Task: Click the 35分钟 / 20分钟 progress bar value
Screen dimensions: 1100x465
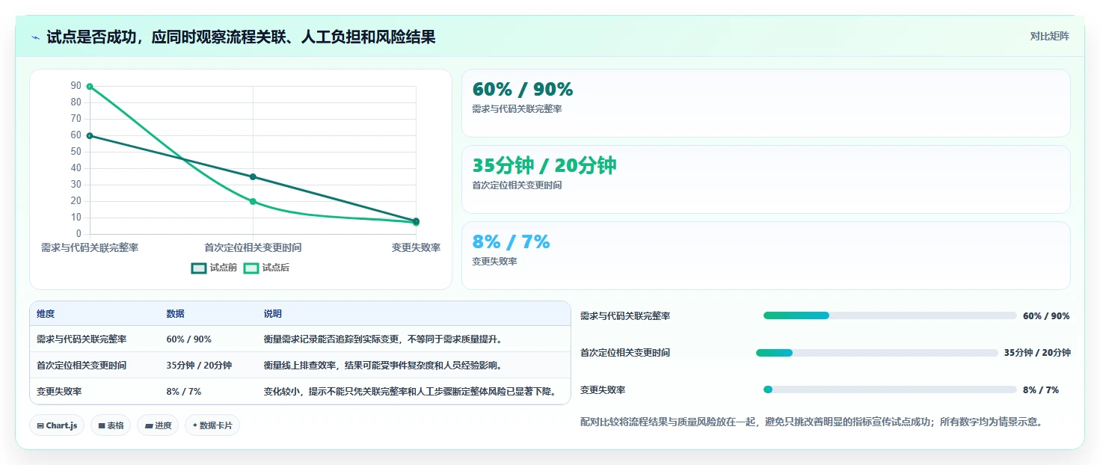Action: (x=1037, y=353)
